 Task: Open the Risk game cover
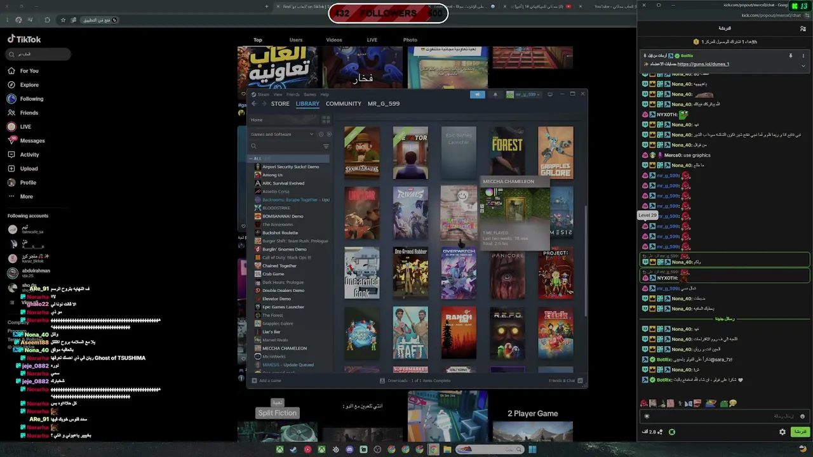click(x=556, y=333)
